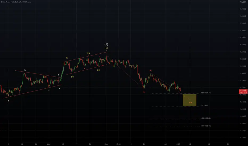Click the 10 date label on time axis
This screenshot has height=146, width=248.
click(63, 144)
